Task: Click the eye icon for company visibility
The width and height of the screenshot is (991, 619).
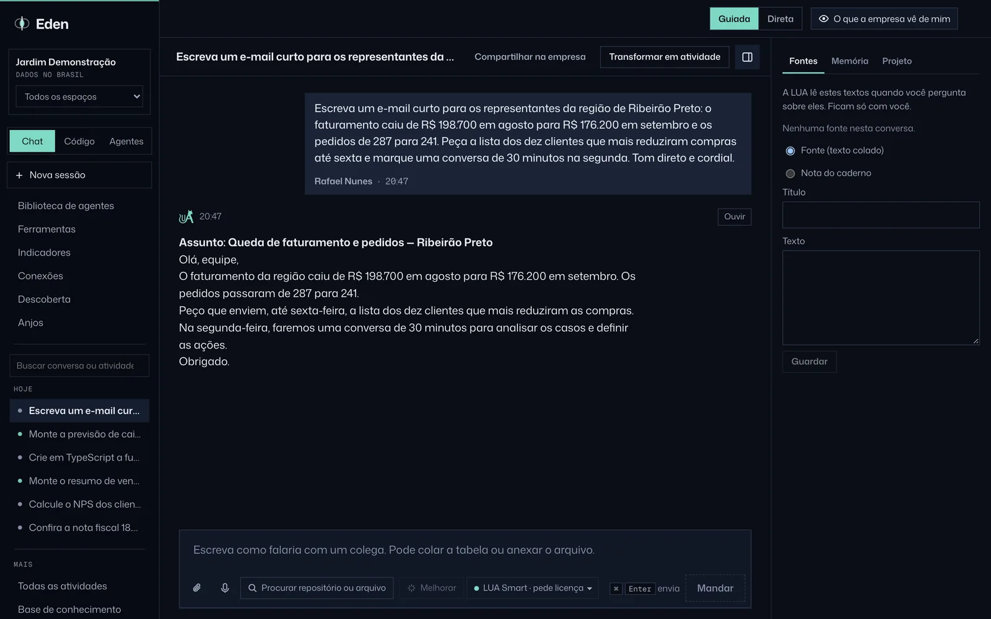Action: [824, 19]
